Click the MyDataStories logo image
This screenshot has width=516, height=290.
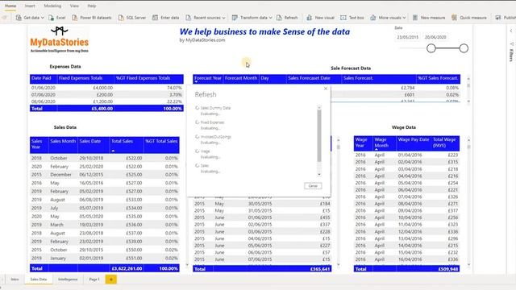tap(59, 40)
